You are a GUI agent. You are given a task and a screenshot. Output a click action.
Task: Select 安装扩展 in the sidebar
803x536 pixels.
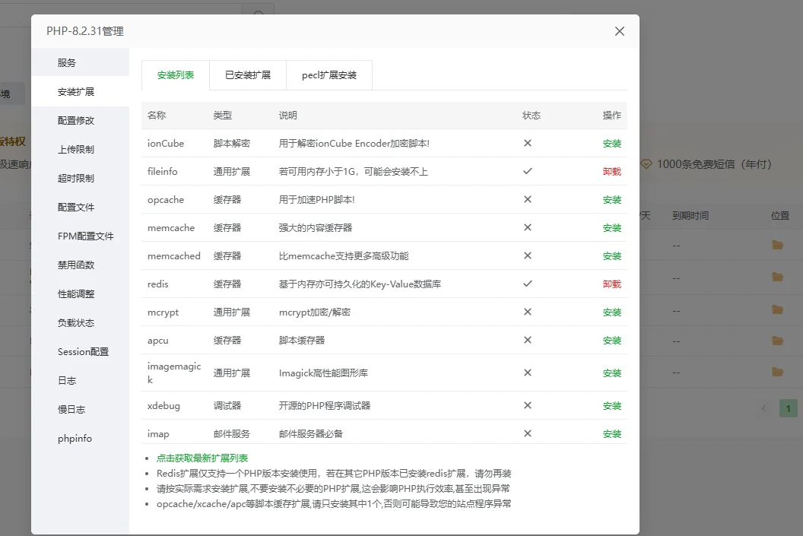(80, 92)
